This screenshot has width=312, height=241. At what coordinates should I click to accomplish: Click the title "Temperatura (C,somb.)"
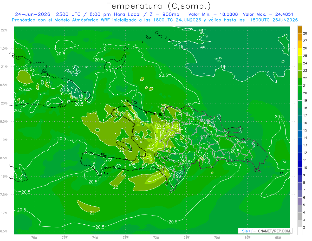tap(159, 6)
